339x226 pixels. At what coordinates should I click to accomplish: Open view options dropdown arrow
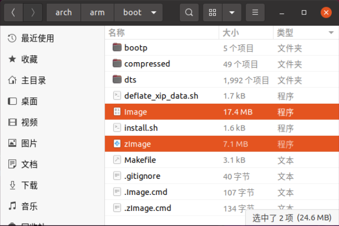click(x=232, y=12)
